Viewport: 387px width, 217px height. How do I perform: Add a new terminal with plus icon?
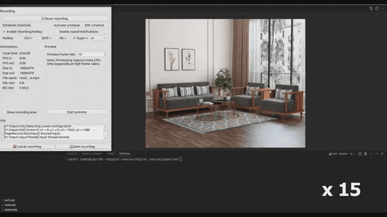(351, 154)
